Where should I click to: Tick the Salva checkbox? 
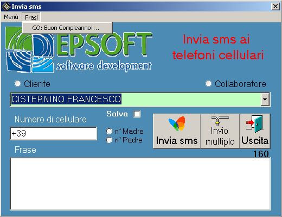(137, 114)
